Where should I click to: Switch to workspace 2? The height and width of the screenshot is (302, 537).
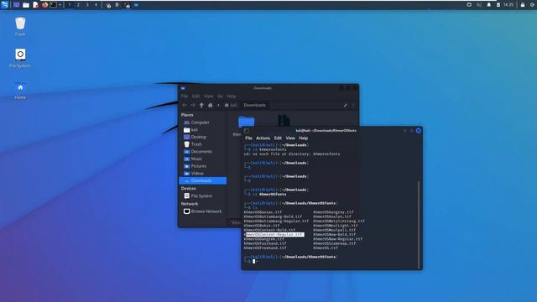(78, 5)
